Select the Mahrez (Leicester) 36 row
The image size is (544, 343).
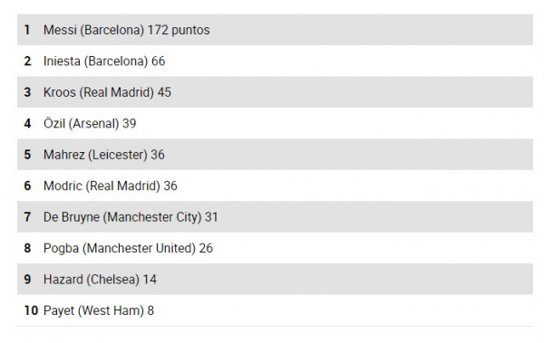point(275,155)
